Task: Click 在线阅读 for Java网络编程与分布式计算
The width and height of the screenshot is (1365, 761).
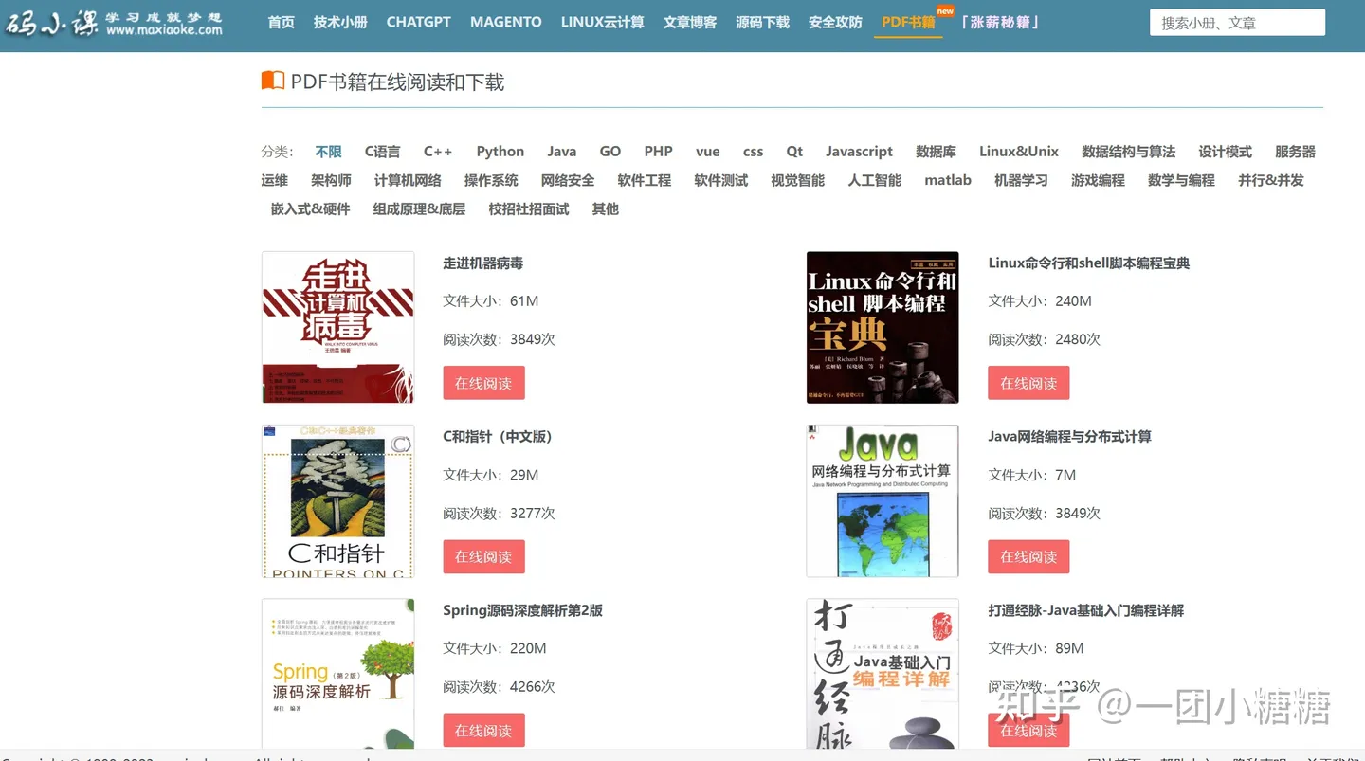Action: click(1028, 556)
